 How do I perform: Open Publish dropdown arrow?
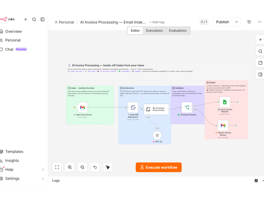point(236,22)
